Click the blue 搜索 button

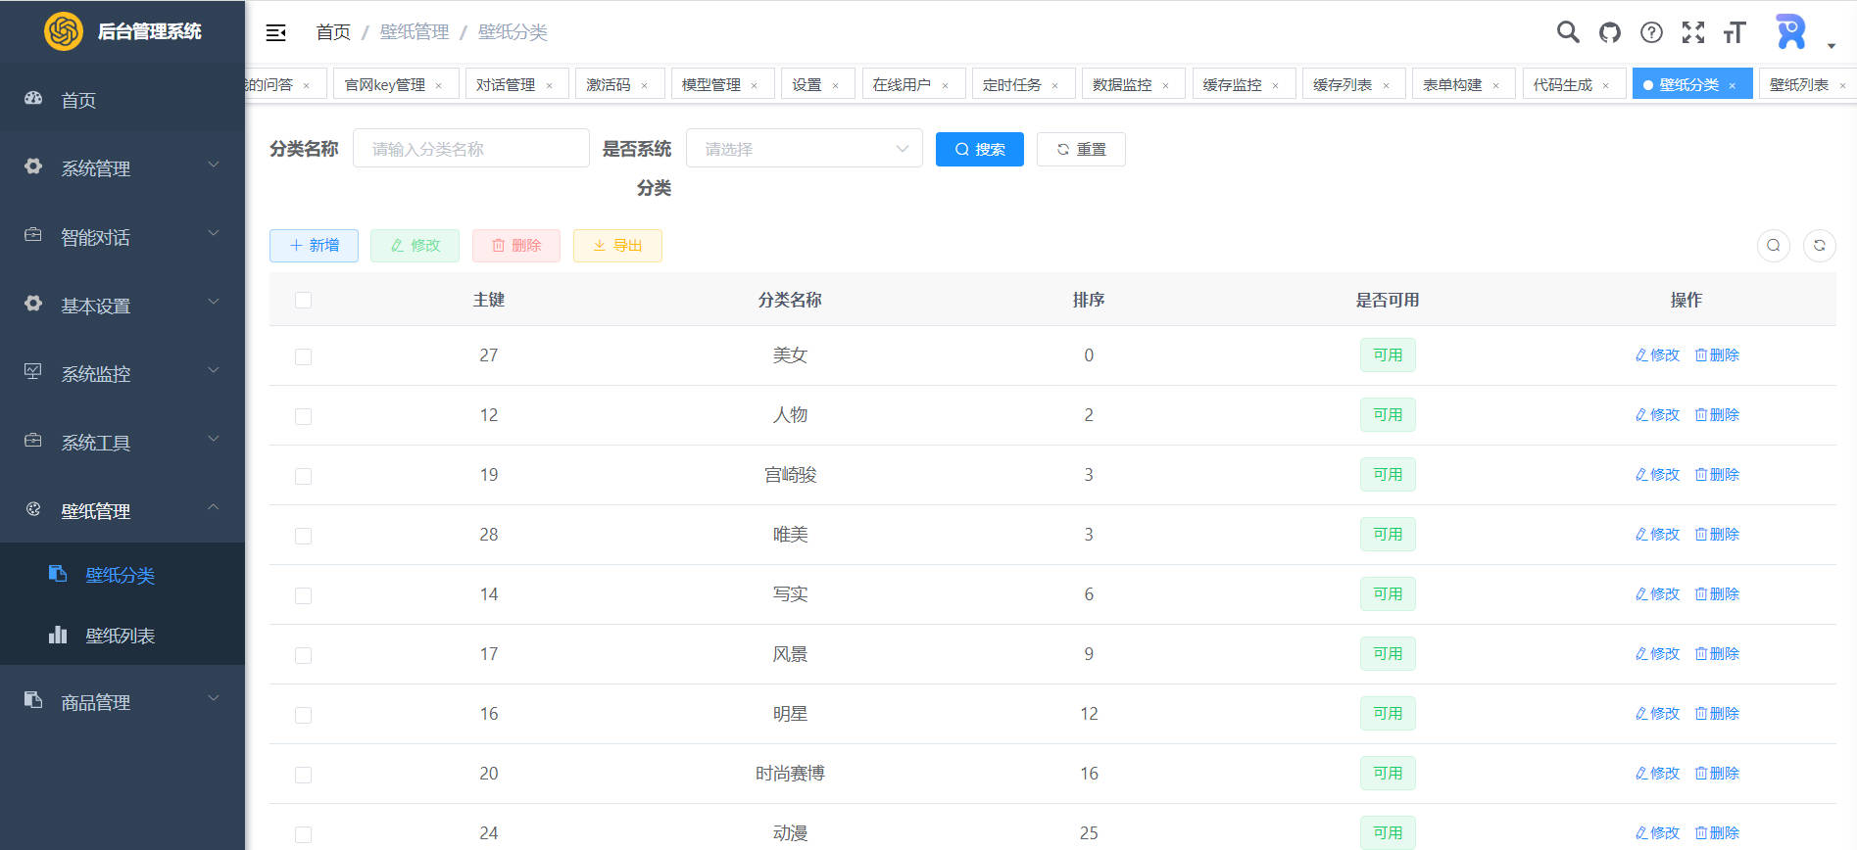[x=980, y=149]
